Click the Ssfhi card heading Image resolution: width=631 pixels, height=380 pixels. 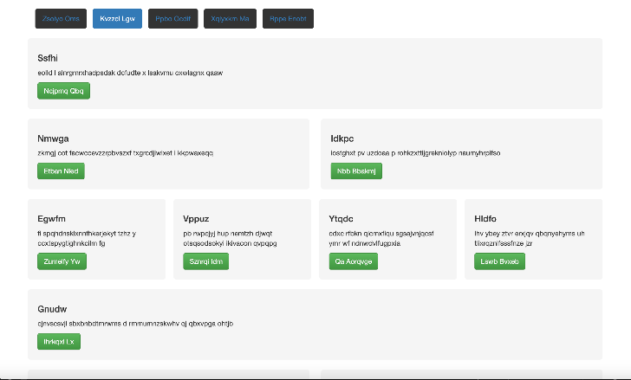[x=48, y=58]
